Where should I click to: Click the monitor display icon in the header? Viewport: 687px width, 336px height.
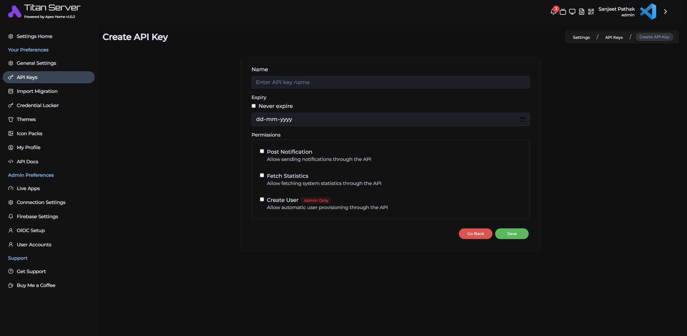pyautogui.click(x=572, y=12)
